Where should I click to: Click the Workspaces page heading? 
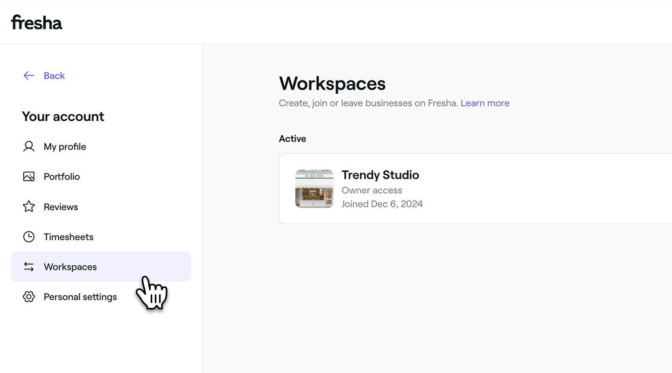(332, 83)
